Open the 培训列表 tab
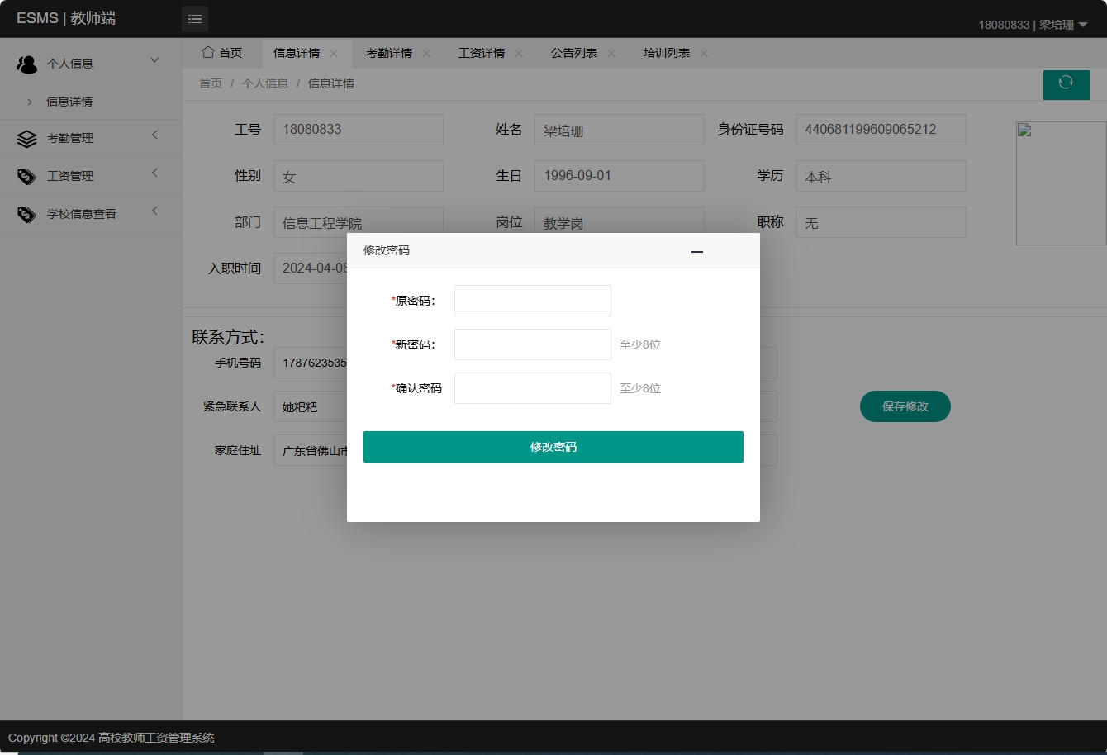This screenshot has width=1107, height=755. click(666, 53)
